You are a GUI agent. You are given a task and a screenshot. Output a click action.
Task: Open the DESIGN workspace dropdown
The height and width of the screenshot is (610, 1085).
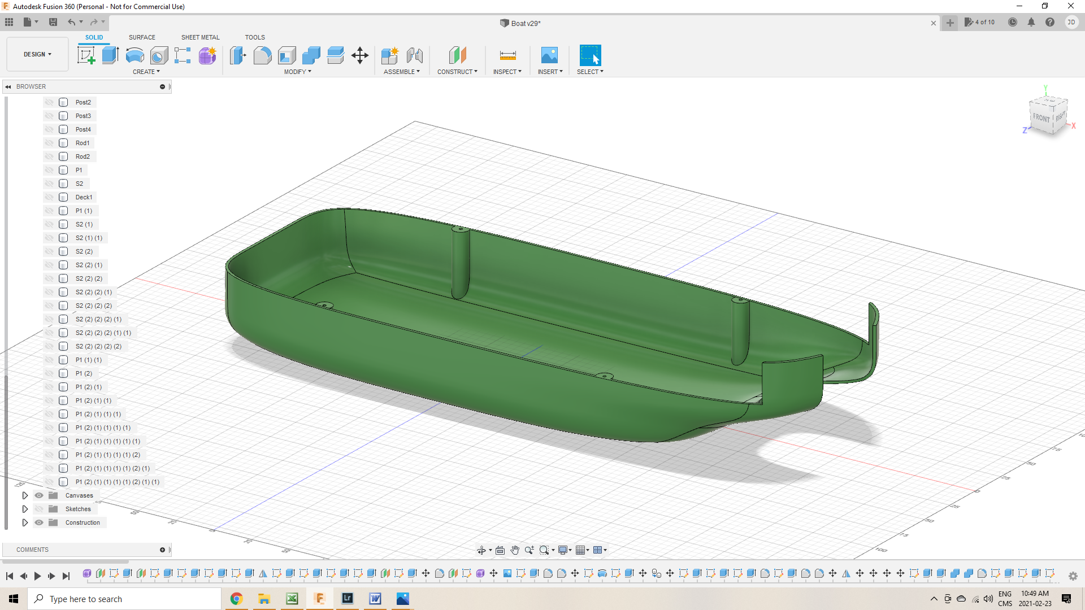tap(37, 54)
